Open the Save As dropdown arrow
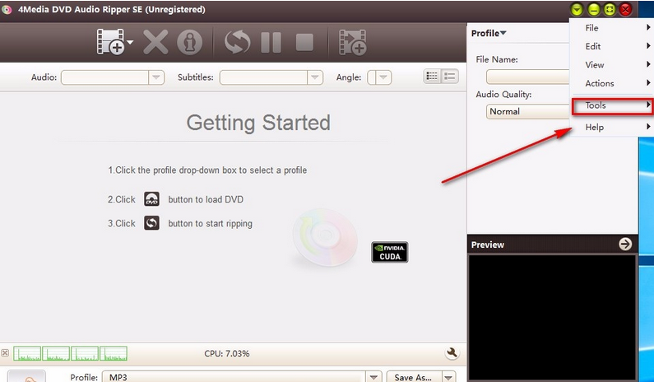Image resolution: width=654 pixels, height=382 pixels. tap(449, 377)
